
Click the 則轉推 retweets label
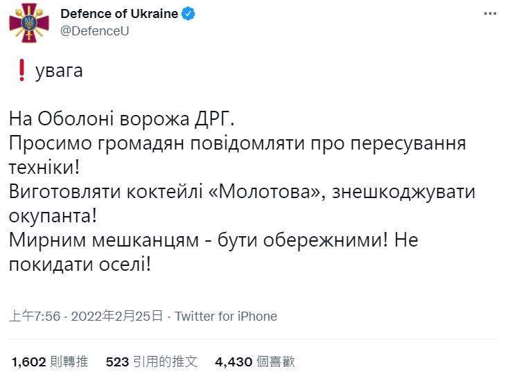click(69, 362)
